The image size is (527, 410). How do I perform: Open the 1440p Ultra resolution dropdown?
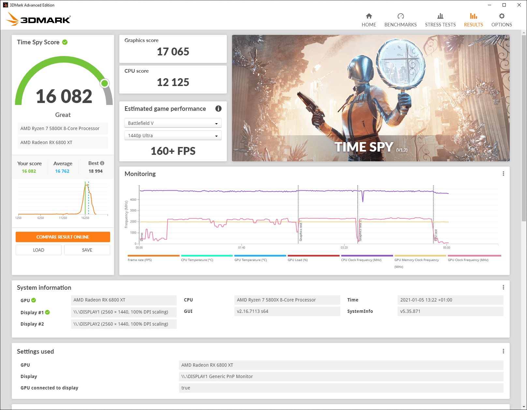[173, 135]
